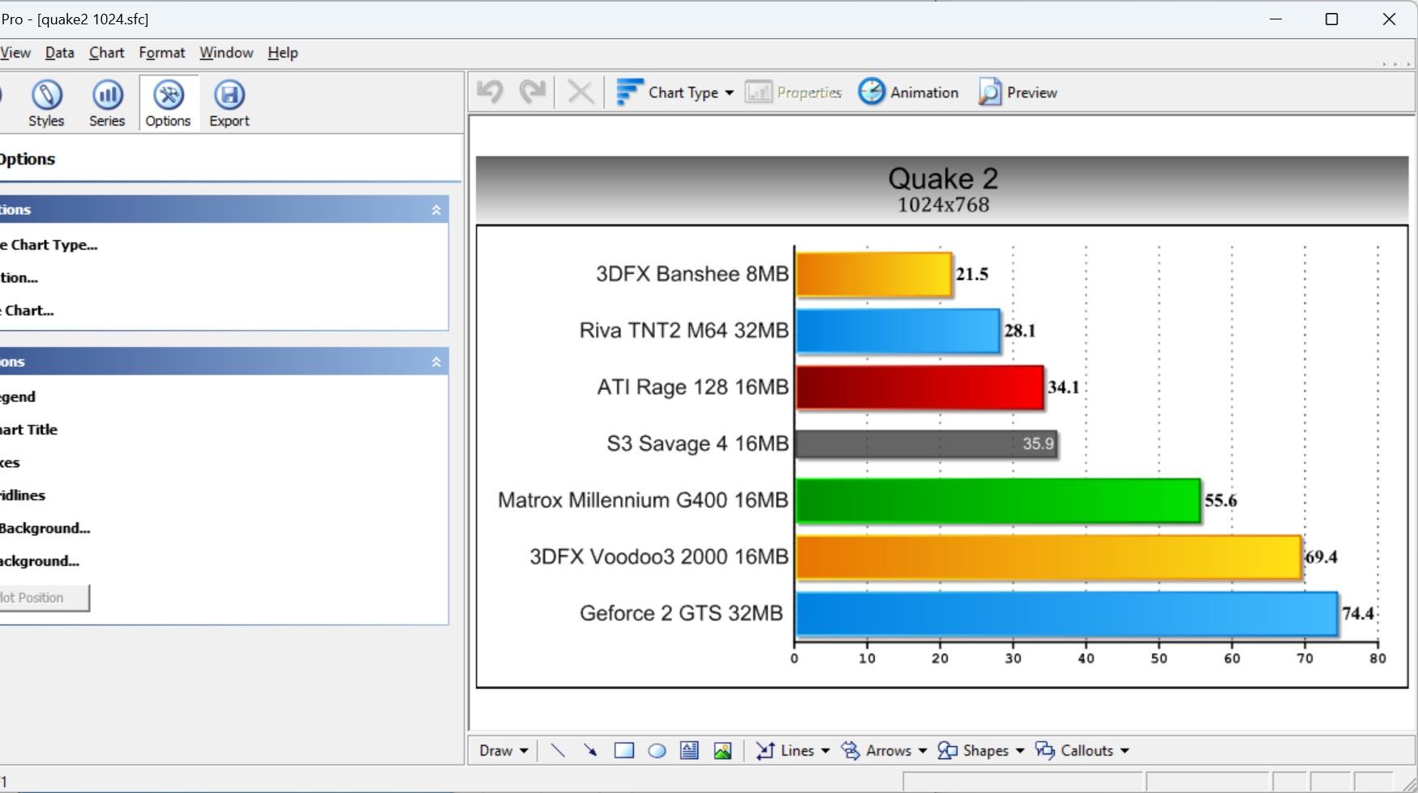The image size is (1418, 793).
Task: Open the Series panel
Action: click(x=107, y=103)
